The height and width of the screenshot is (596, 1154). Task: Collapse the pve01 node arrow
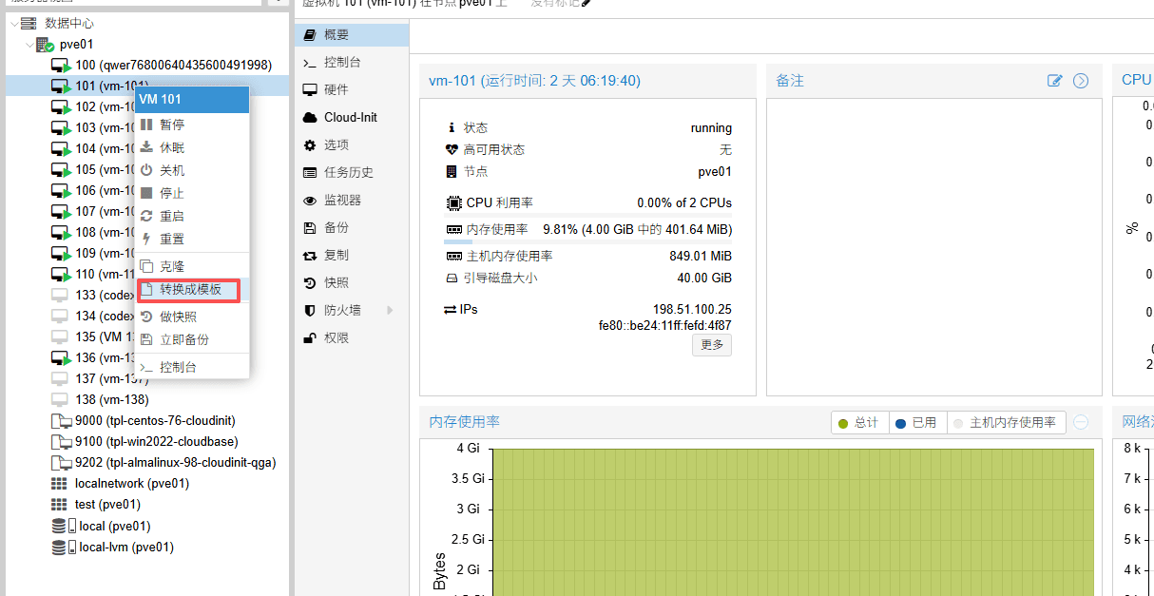point(29,44)
